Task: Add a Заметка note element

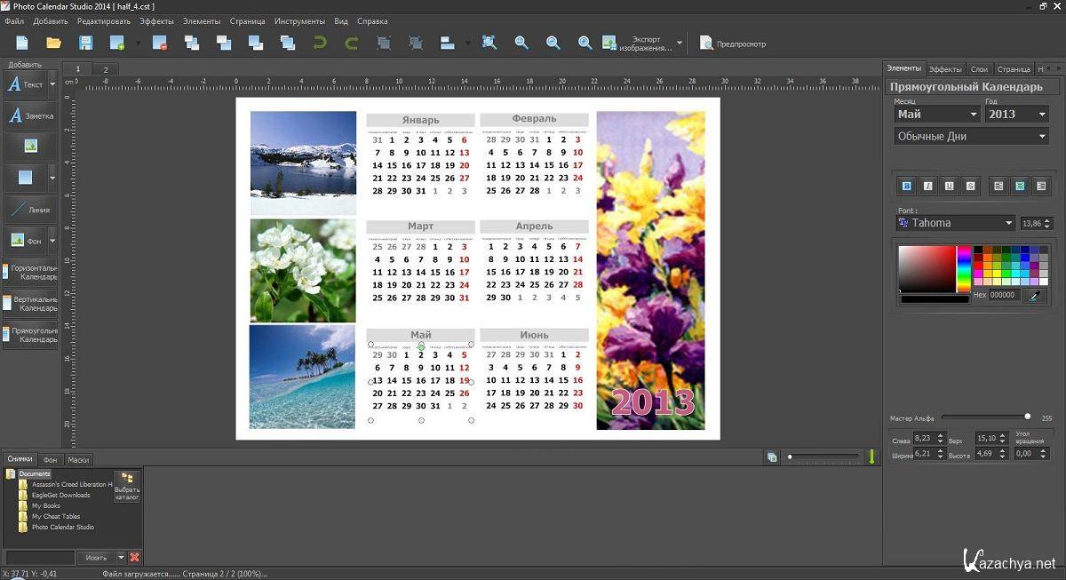Action: tap(30, 115)
